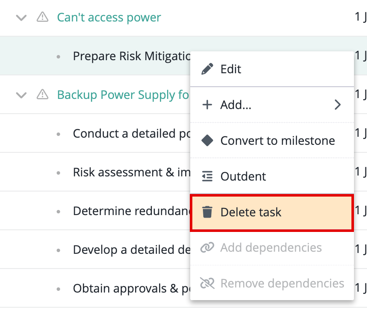Select Delete task menu entry

[x=251, y=212]
